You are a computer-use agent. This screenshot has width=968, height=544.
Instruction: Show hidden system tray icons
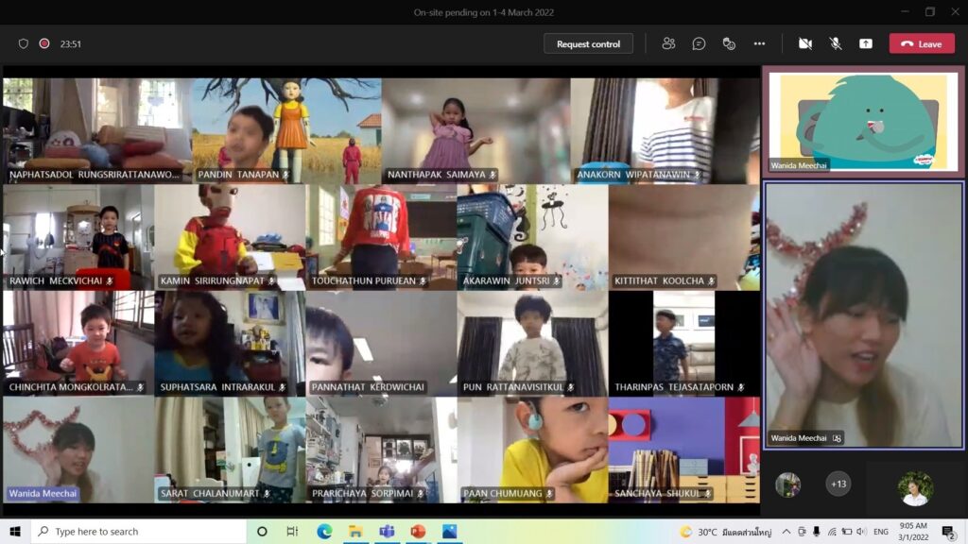tap(787, 532)
